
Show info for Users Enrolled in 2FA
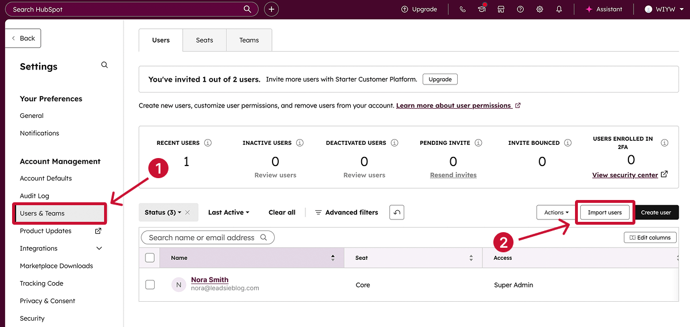[665, 143]
